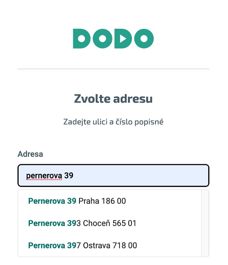Click the Zadejte ulici a číslo popisné text

(x=113, y=122)
